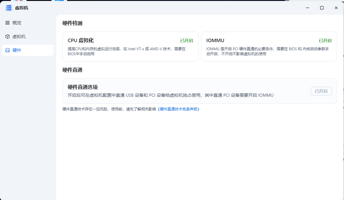Click the 硬件直通选项 card title
The image size is (344, 200).
click(x=83, y=87)
